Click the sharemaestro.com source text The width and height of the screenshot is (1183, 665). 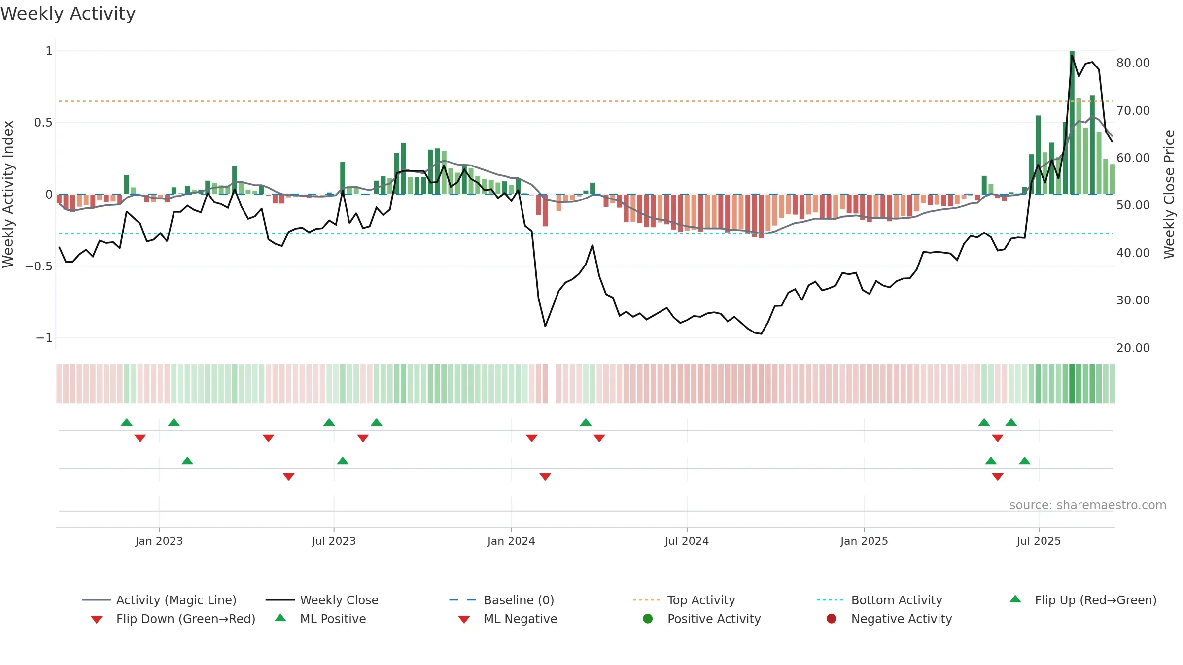point(1088,505)
